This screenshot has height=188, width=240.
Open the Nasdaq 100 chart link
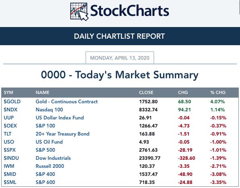49,110
